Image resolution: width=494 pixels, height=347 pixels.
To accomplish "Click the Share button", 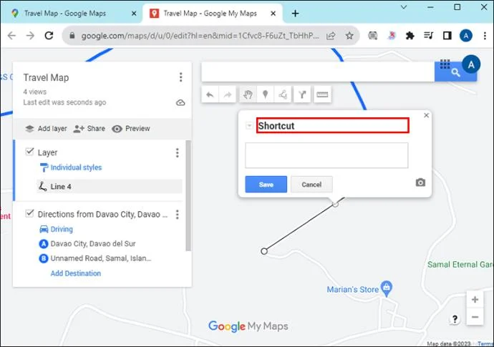I will point(89,129).
